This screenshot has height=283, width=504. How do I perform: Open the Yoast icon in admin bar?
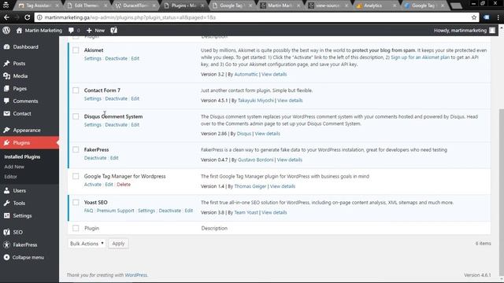(113, 30)
